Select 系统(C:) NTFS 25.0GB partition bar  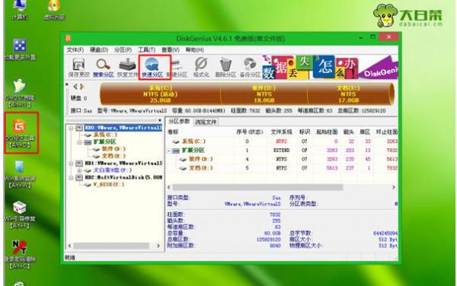click(160, 94)
